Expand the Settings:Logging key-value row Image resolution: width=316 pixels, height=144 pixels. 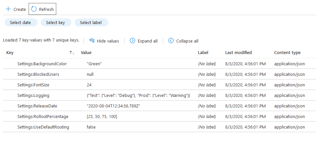(33, 95)
